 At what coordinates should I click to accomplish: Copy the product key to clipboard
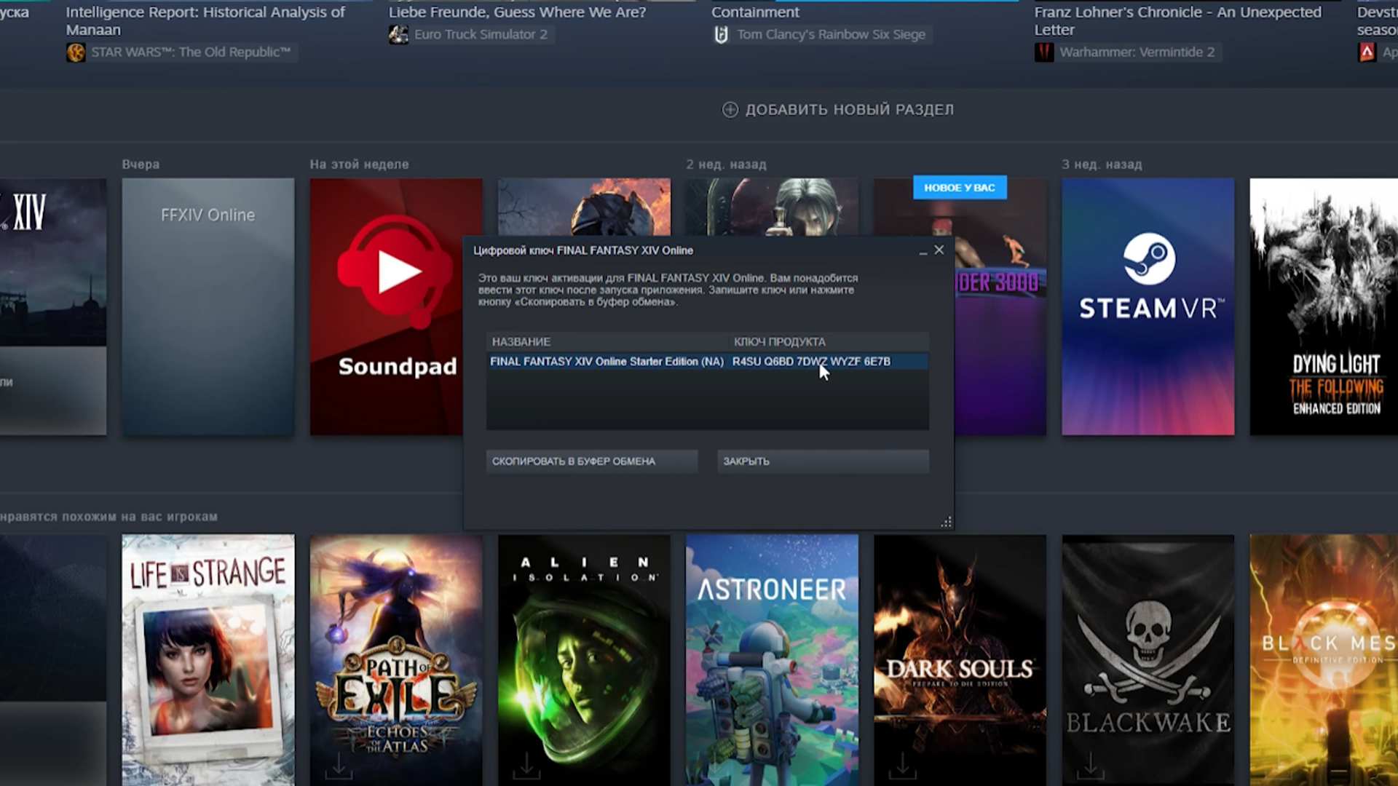pyautogui.click(x=592, y=461)
